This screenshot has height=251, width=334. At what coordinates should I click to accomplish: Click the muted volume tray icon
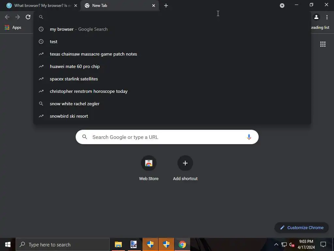pyautogui.click(x=292, y=244)
